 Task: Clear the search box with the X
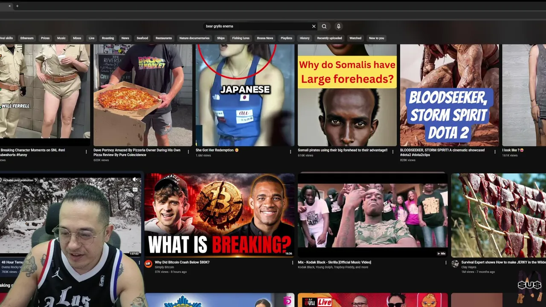[314, 26]
